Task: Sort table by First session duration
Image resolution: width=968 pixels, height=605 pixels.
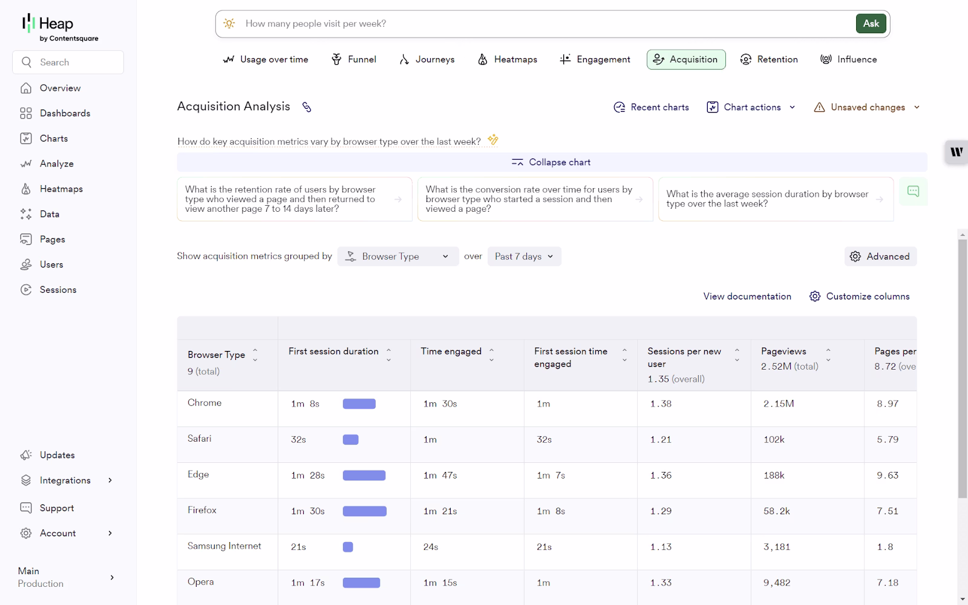Action: point(388,355)
